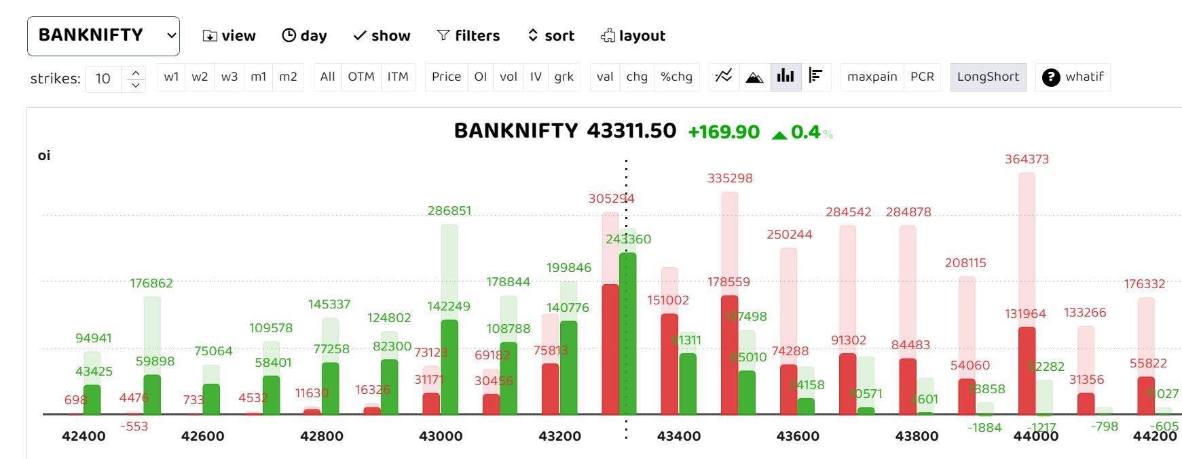Open the layout menu
Viewport: 1182px width, 459px height.
point(633,36)
